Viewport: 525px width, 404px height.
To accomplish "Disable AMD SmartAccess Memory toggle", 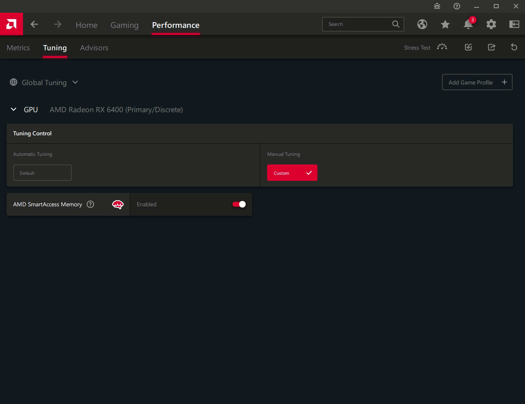I will click(239, 204).
